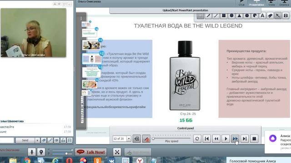Image resolution: width=291 pixels, height=163 pixels.
Task: Select the text tool marked A
Action: 262,16
